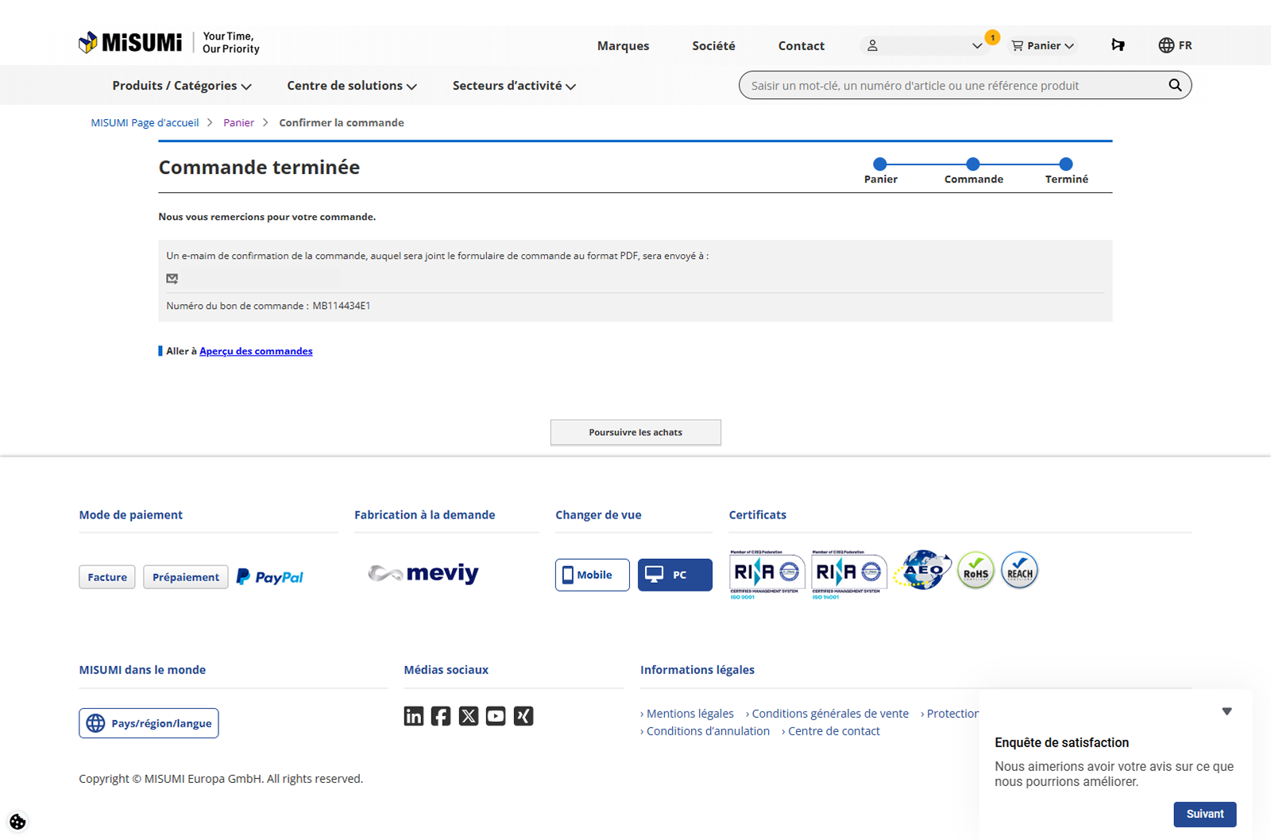Open the Facebook page icon
The width and height of the screenshot is (1271, 840).
coord(441,716)
